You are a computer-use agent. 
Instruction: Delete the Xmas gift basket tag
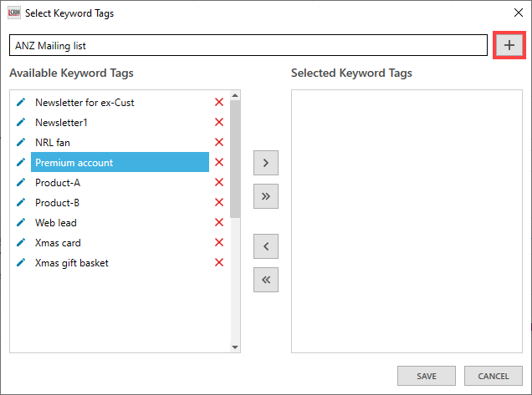point(219,263)
